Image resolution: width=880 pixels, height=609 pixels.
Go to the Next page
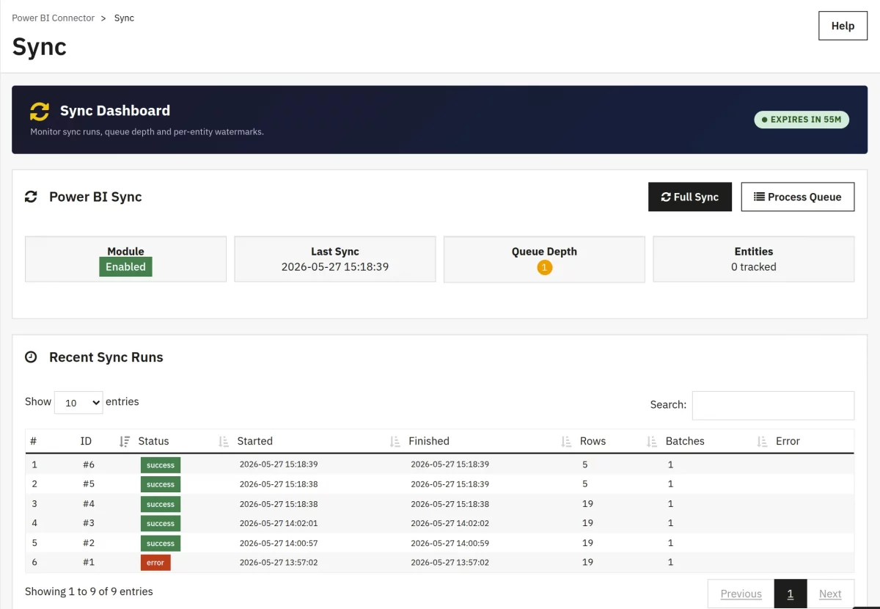[830, 594]
